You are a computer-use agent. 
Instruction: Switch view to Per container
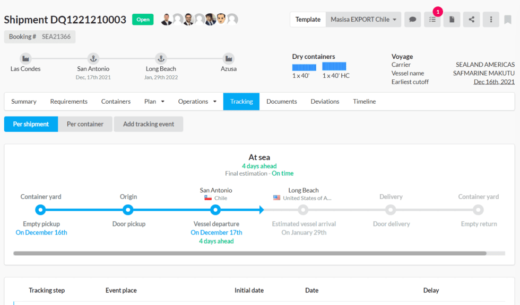[85, 124]
